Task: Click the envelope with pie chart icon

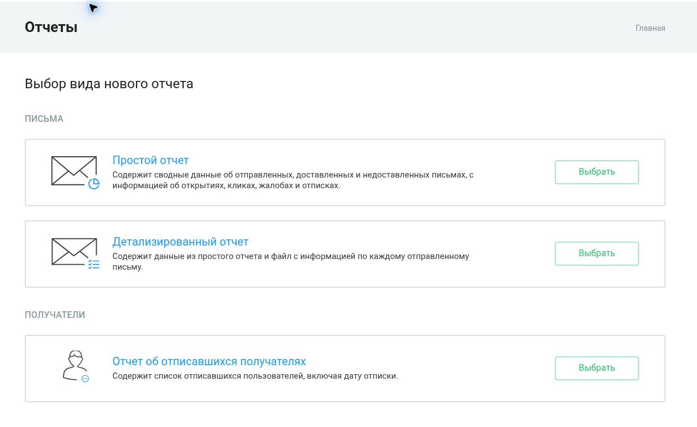Action: [x=75, y=172]
